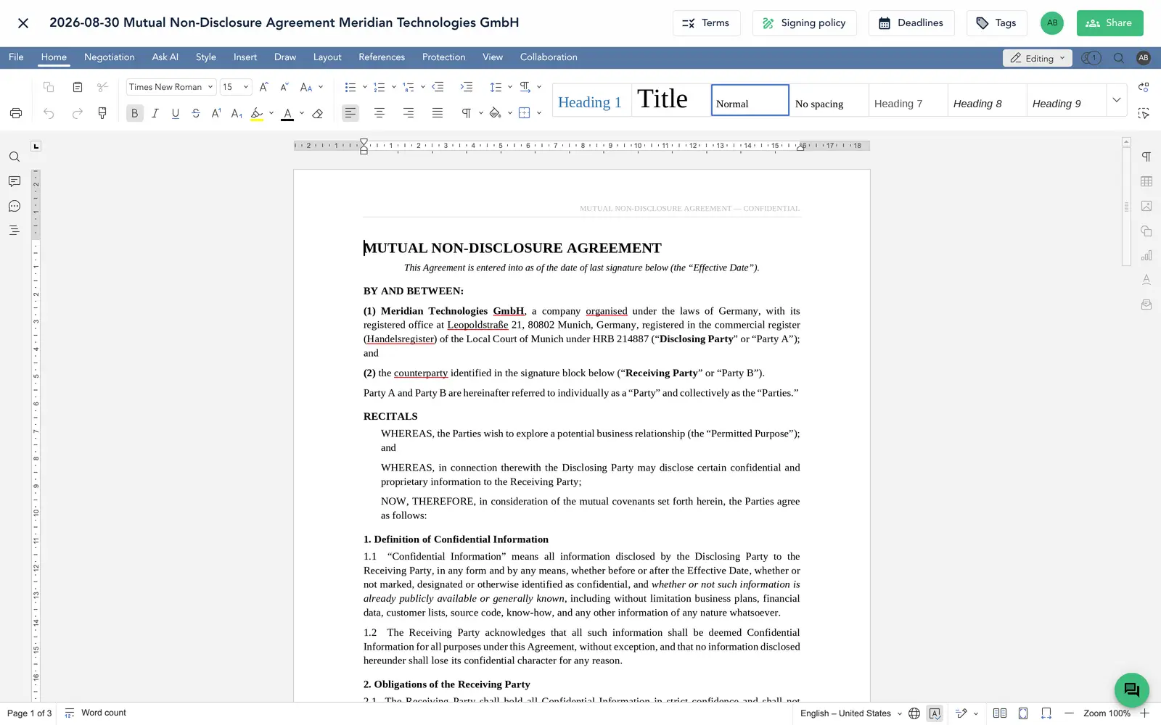Expand the styles gallery chevron
Image resolution: width=1161 pixels, height=725 pixels.
1117,100
